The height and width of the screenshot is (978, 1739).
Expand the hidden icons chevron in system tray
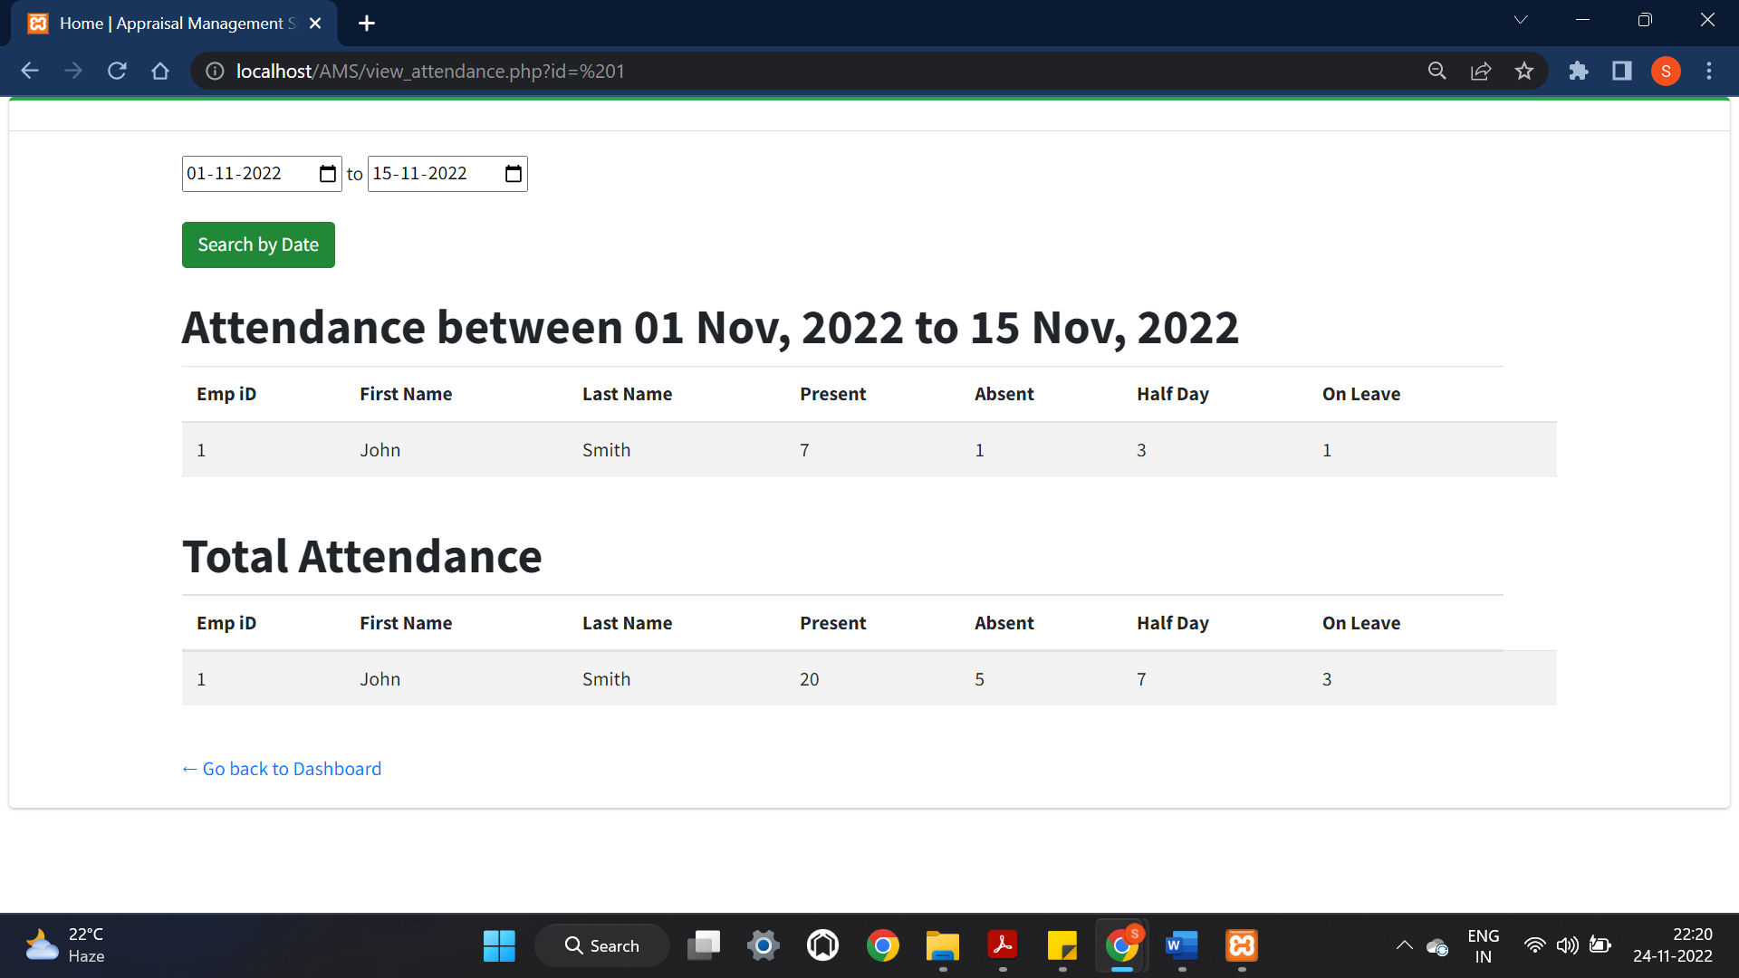pyautogui.click(x=1403, y=944)
